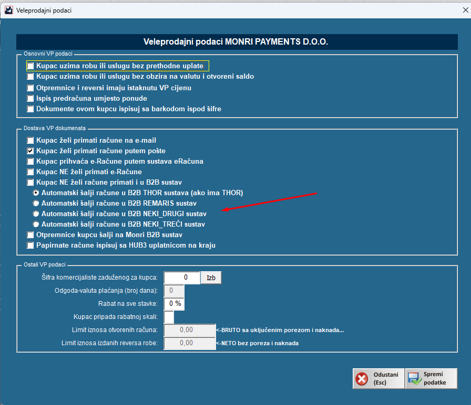Click the 'Odgoda-valuta plaćanja' days field
The image size is (471, 405).
174,291
